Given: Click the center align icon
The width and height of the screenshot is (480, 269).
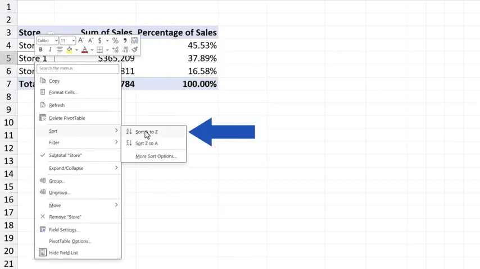Looking at the screenshot, I should coord(59,50).
